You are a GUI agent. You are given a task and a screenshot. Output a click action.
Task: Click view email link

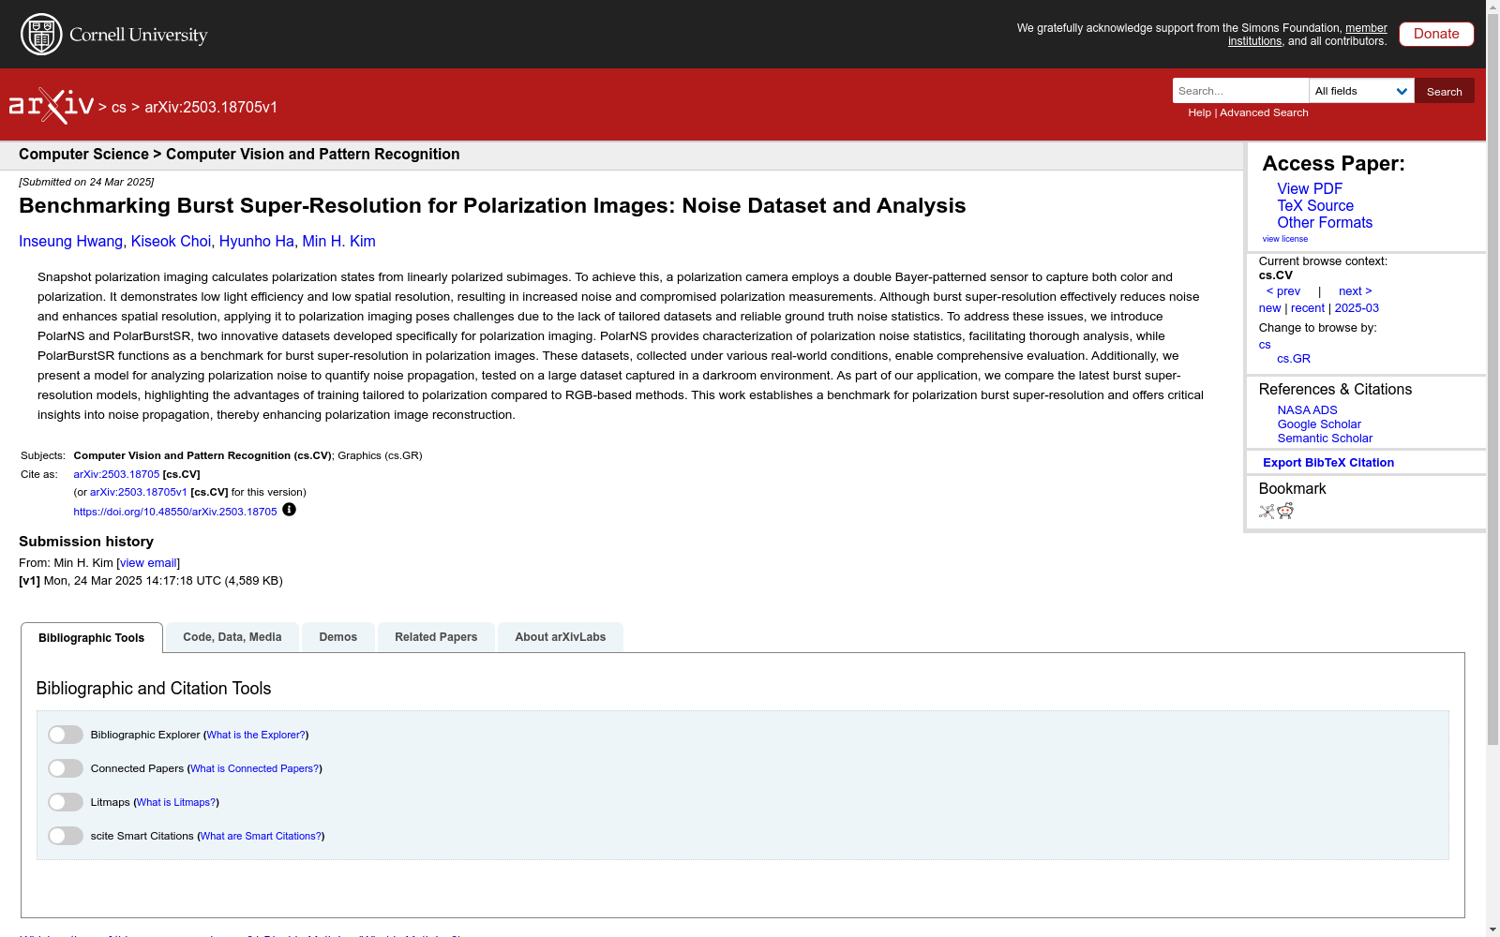pyautogui.click(x=148, y=563)
